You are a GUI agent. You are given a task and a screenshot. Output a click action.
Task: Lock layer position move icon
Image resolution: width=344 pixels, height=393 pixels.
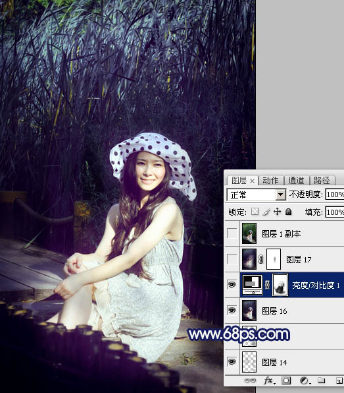(277, 212)
